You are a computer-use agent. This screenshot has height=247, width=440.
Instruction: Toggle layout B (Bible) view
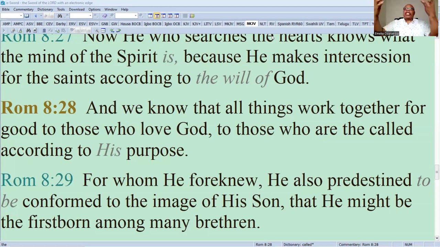click(x=157, y=16)
